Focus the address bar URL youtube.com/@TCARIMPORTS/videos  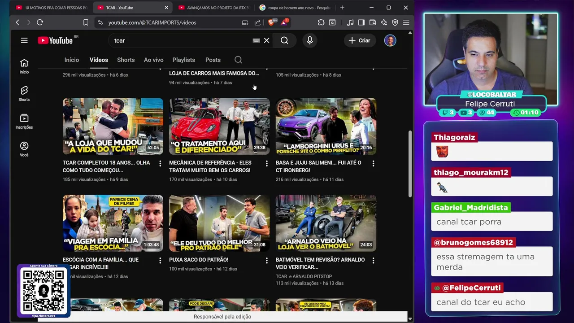152,22
